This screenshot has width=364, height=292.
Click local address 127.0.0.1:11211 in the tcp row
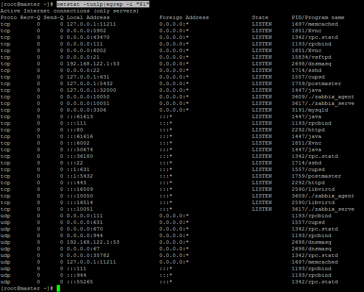91,24
